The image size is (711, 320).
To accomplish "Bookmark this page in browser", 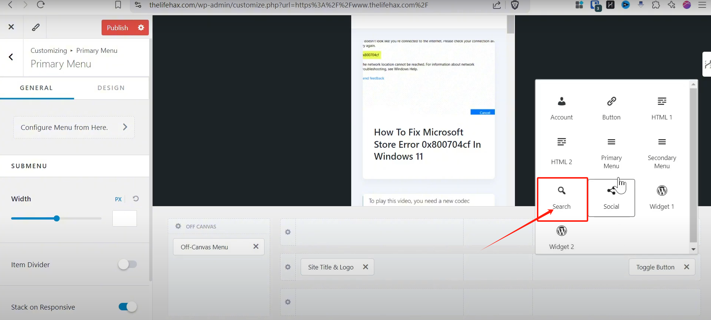I will click(118, 5).
